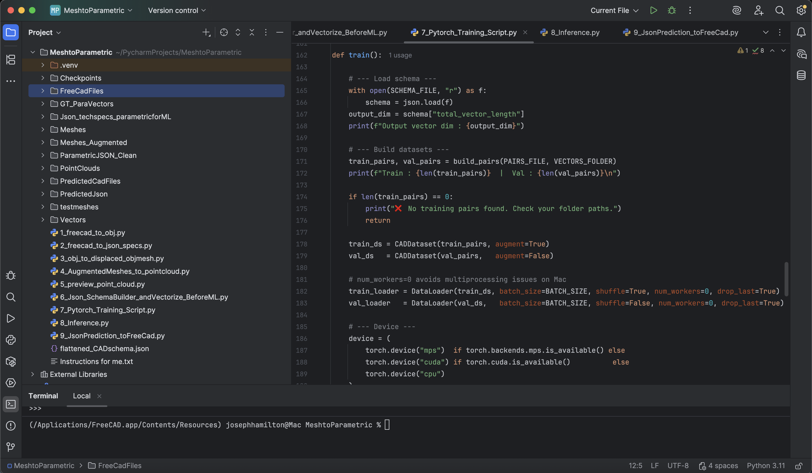The height and width of the screenshot is (473, 812).
Task: Start debugging with the bug icon
Action: 672,10
